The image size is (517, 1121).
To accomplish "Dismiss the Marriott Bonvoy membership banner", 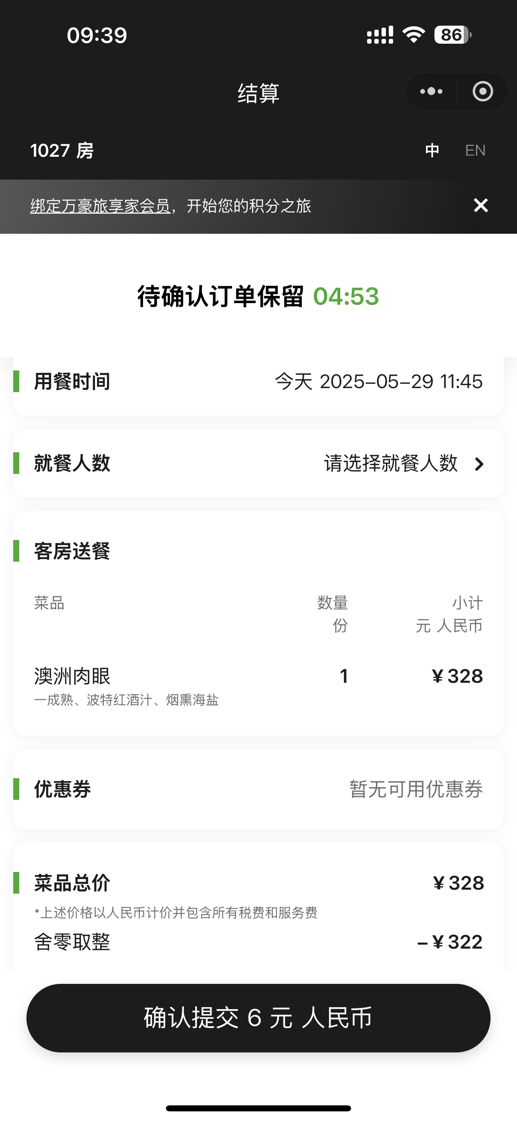I will point(481,205).
